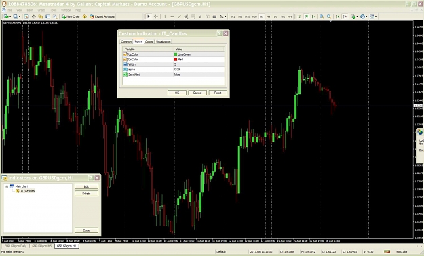Image resolution: width=424 pixels, height=256 pixels.
Task: Set timeframe to MN
Action: (290, 16)
